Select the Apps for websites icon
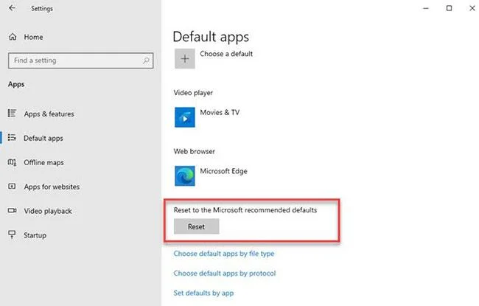Screen dimensions: 479x306 12,186
